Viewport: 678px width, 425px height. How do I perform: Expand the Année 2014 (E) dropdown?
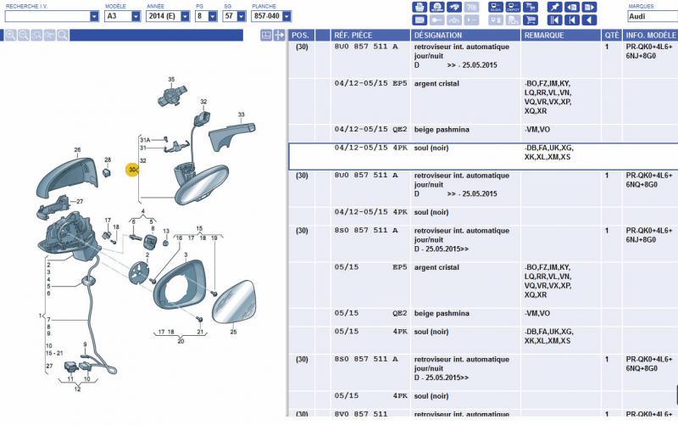tap(185, 16)
